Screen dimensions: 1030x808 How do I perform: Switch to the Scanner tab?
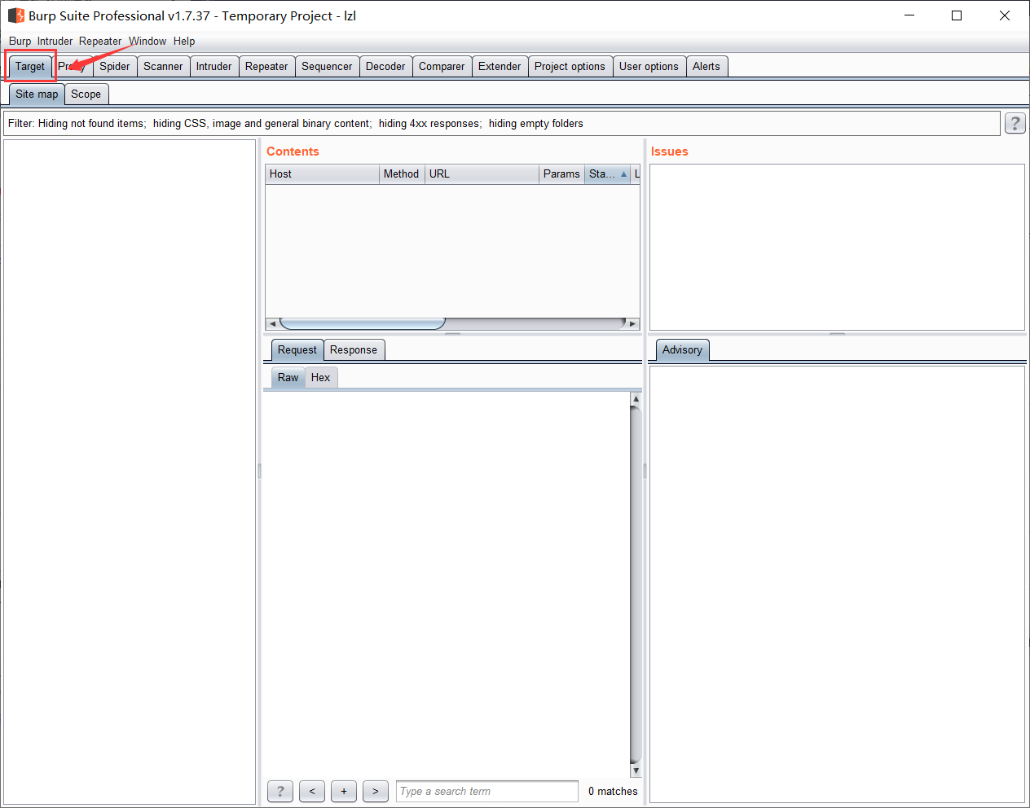163,67
